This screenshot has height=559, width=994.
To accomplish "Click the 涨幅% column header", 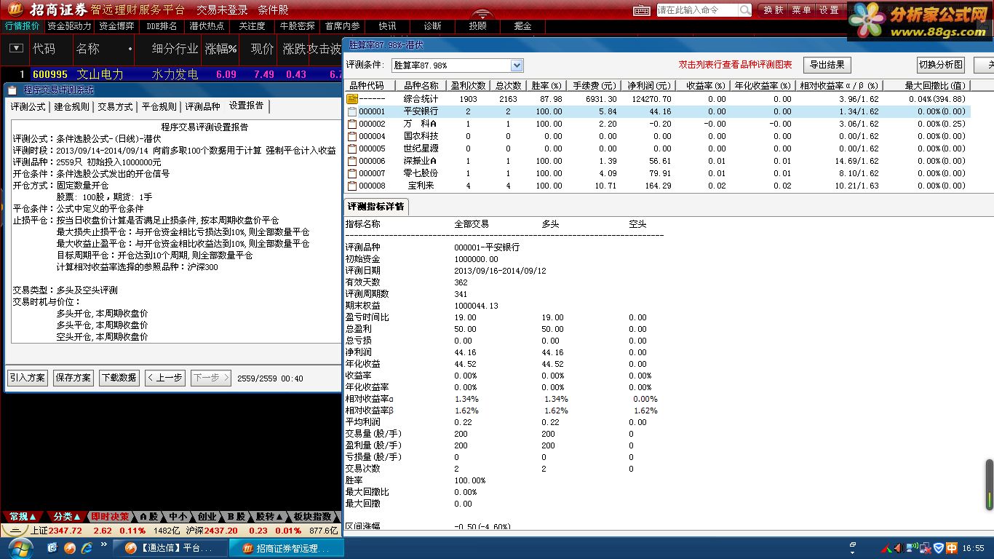I will pos(221,49).
